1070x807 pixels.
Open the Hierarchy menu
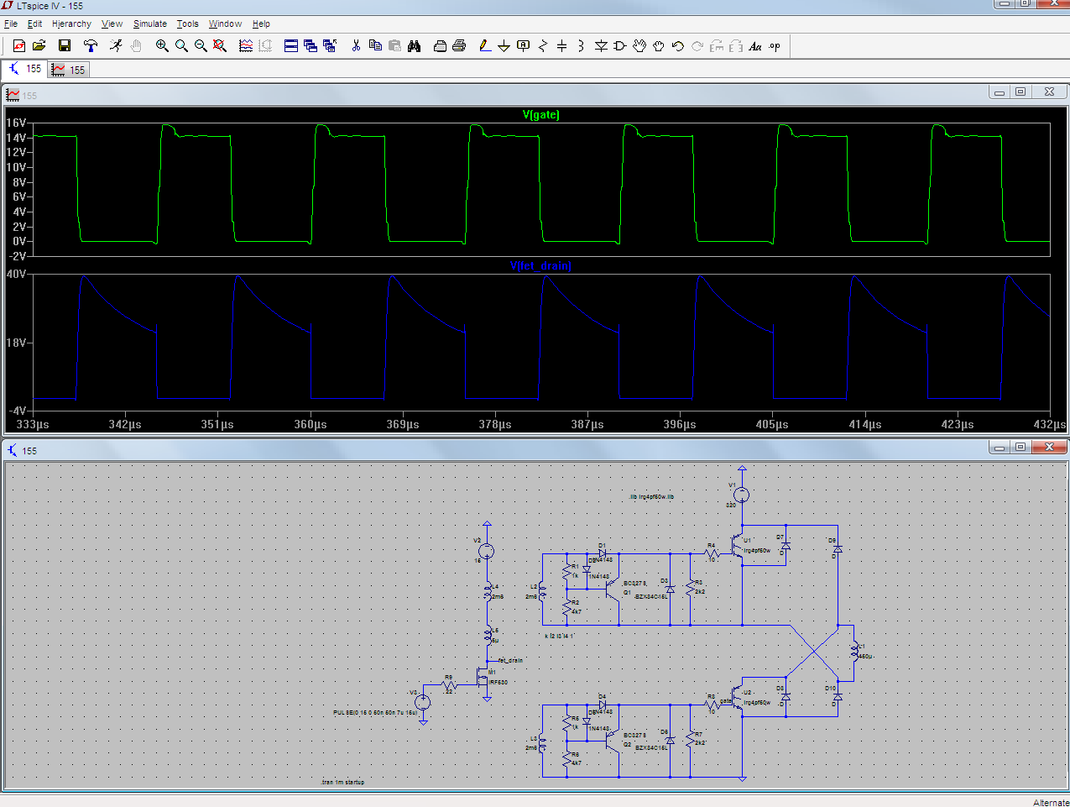[71, 24]
